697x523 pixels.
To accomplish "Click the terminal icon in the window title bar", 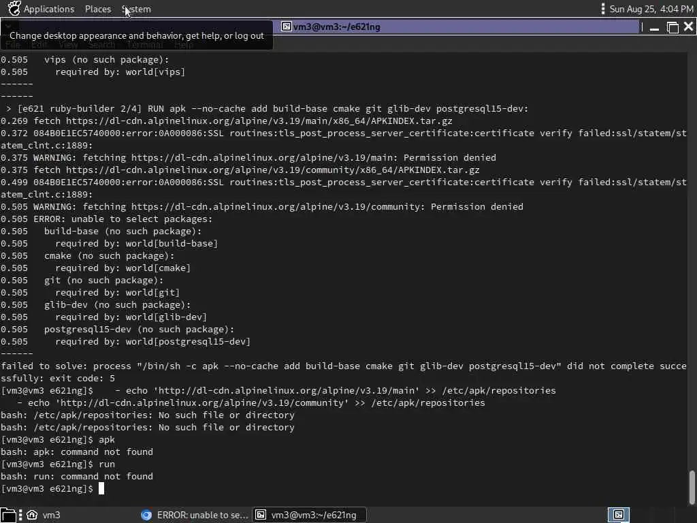I will (287, 27).
